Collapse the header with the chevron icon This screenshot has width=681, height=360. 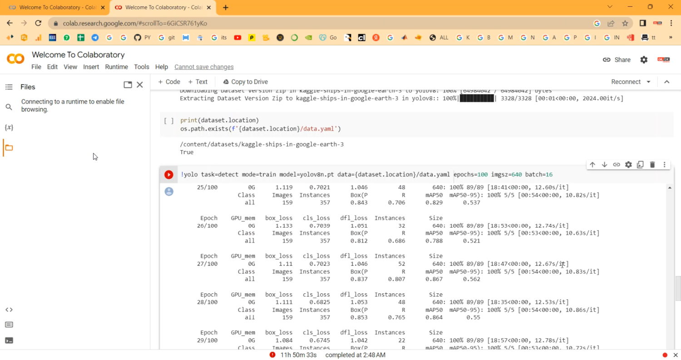click(x=666, y=82)
